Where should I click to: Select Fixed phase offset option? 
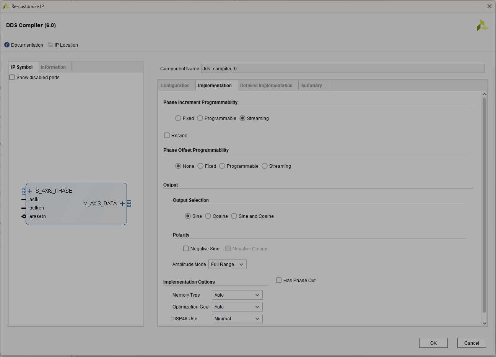[200, 166]
